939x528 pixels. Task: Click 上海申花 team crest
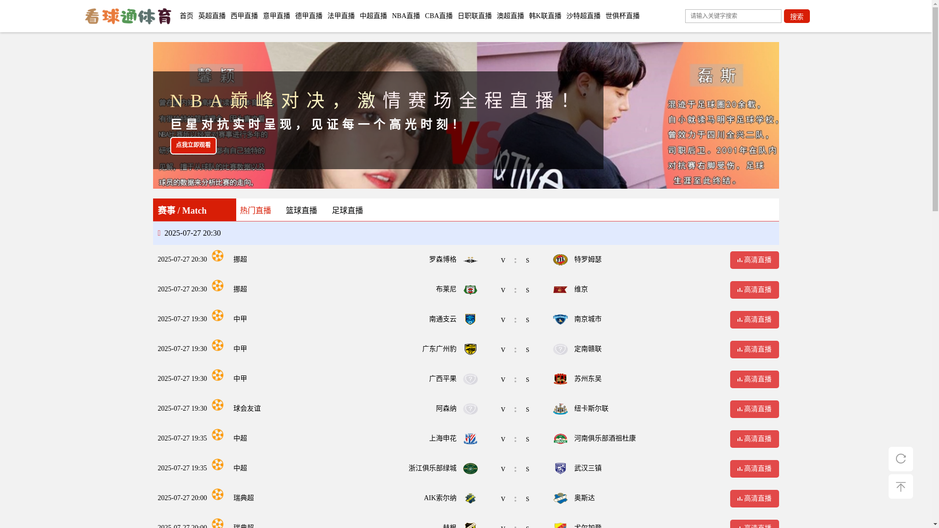pos(470,439)
